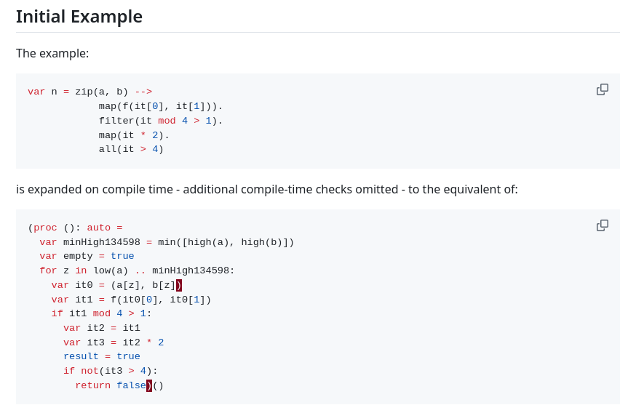Click the 'all(it > 4)' code line

pos(131,149)
